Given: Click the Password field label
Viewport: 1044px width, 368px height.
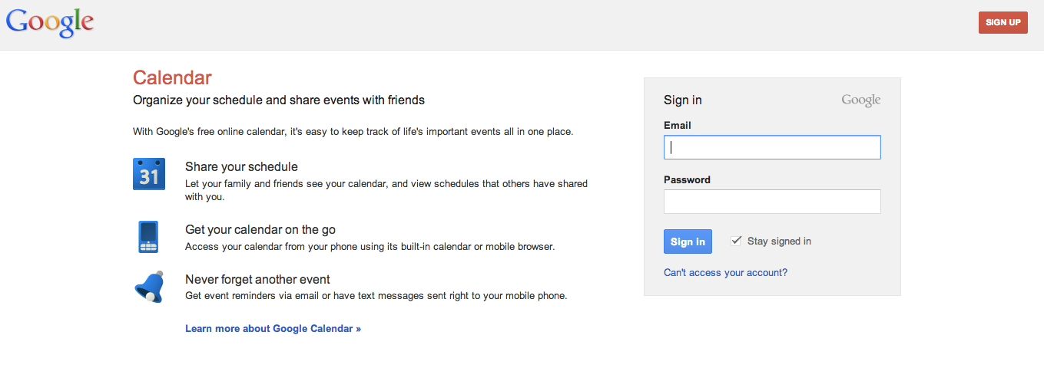Looking at the screenshot, I should [687, 180].
